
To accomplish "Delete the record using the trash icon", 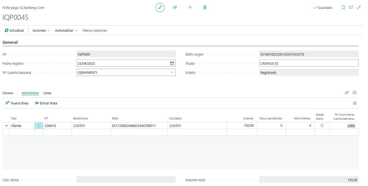I will point(205,8).
